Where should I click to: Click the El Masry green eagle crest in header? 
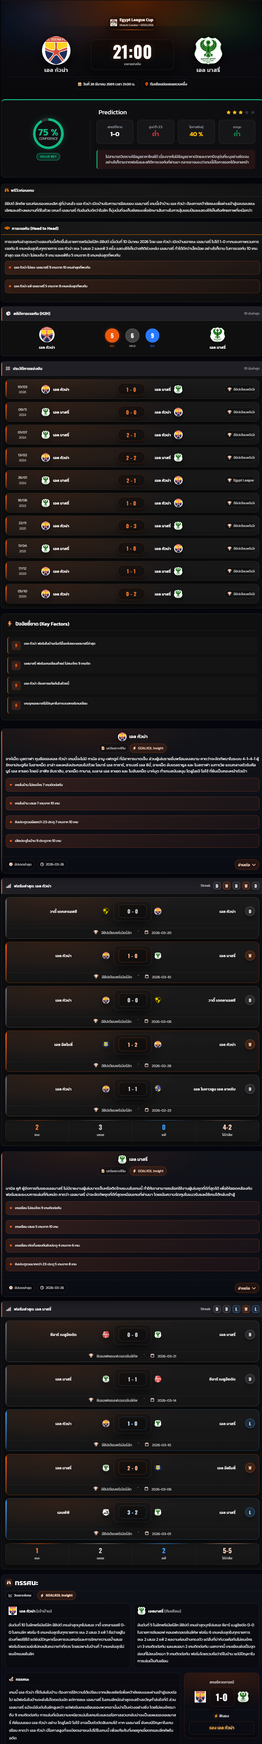point(208,51)
